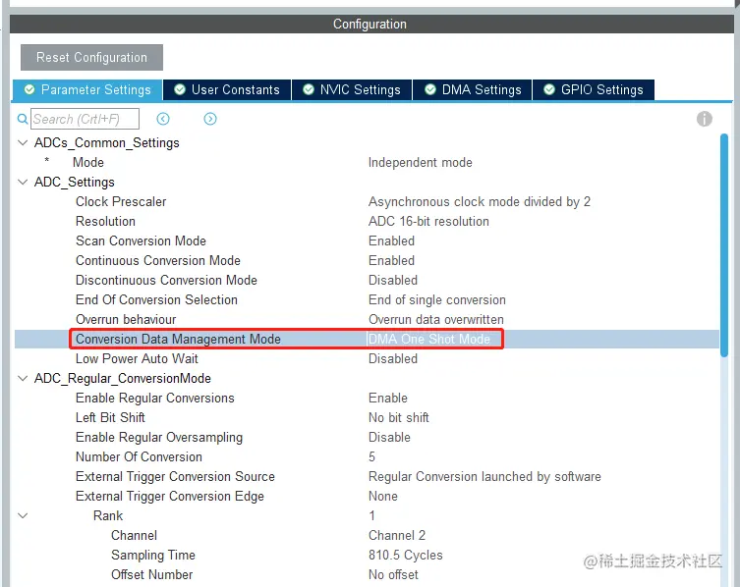Viewport: 740px width, 587px height.
Task: Go to next search result arrow
Action: click(x=210, y=119)
